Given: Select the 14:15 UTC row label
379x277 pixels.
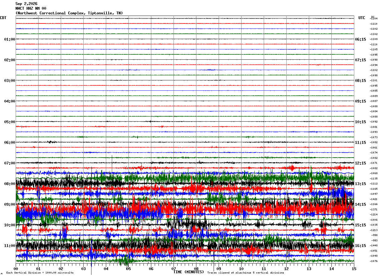Looking at the screenshot, I should coord(360,204).
